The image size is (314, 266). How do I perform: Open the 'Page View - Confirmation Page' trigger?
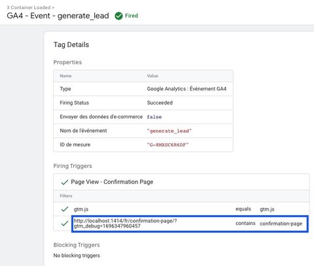(x=112, y=182)
